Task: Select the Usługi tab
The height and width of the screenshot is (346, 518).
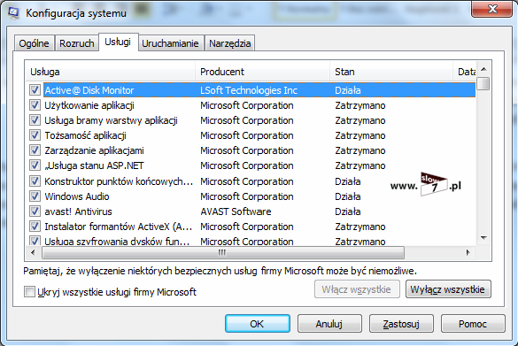Action: coord(118,42)
